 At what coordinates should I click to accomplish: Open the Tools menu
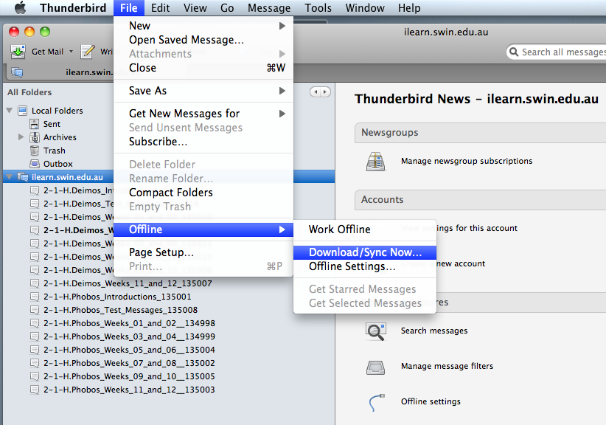coord(318,7)
